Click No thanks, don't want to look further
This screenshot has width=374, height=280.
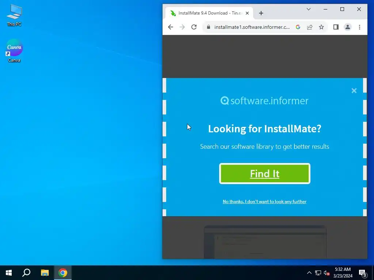click(264, 201)
